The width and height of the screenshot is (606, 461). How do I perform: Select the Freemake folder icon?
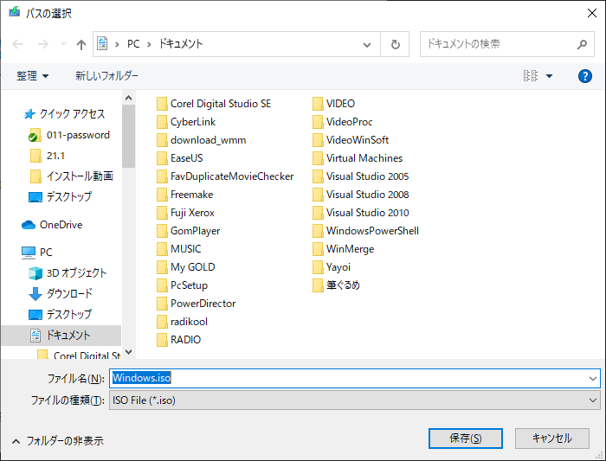tap(162, 195)
